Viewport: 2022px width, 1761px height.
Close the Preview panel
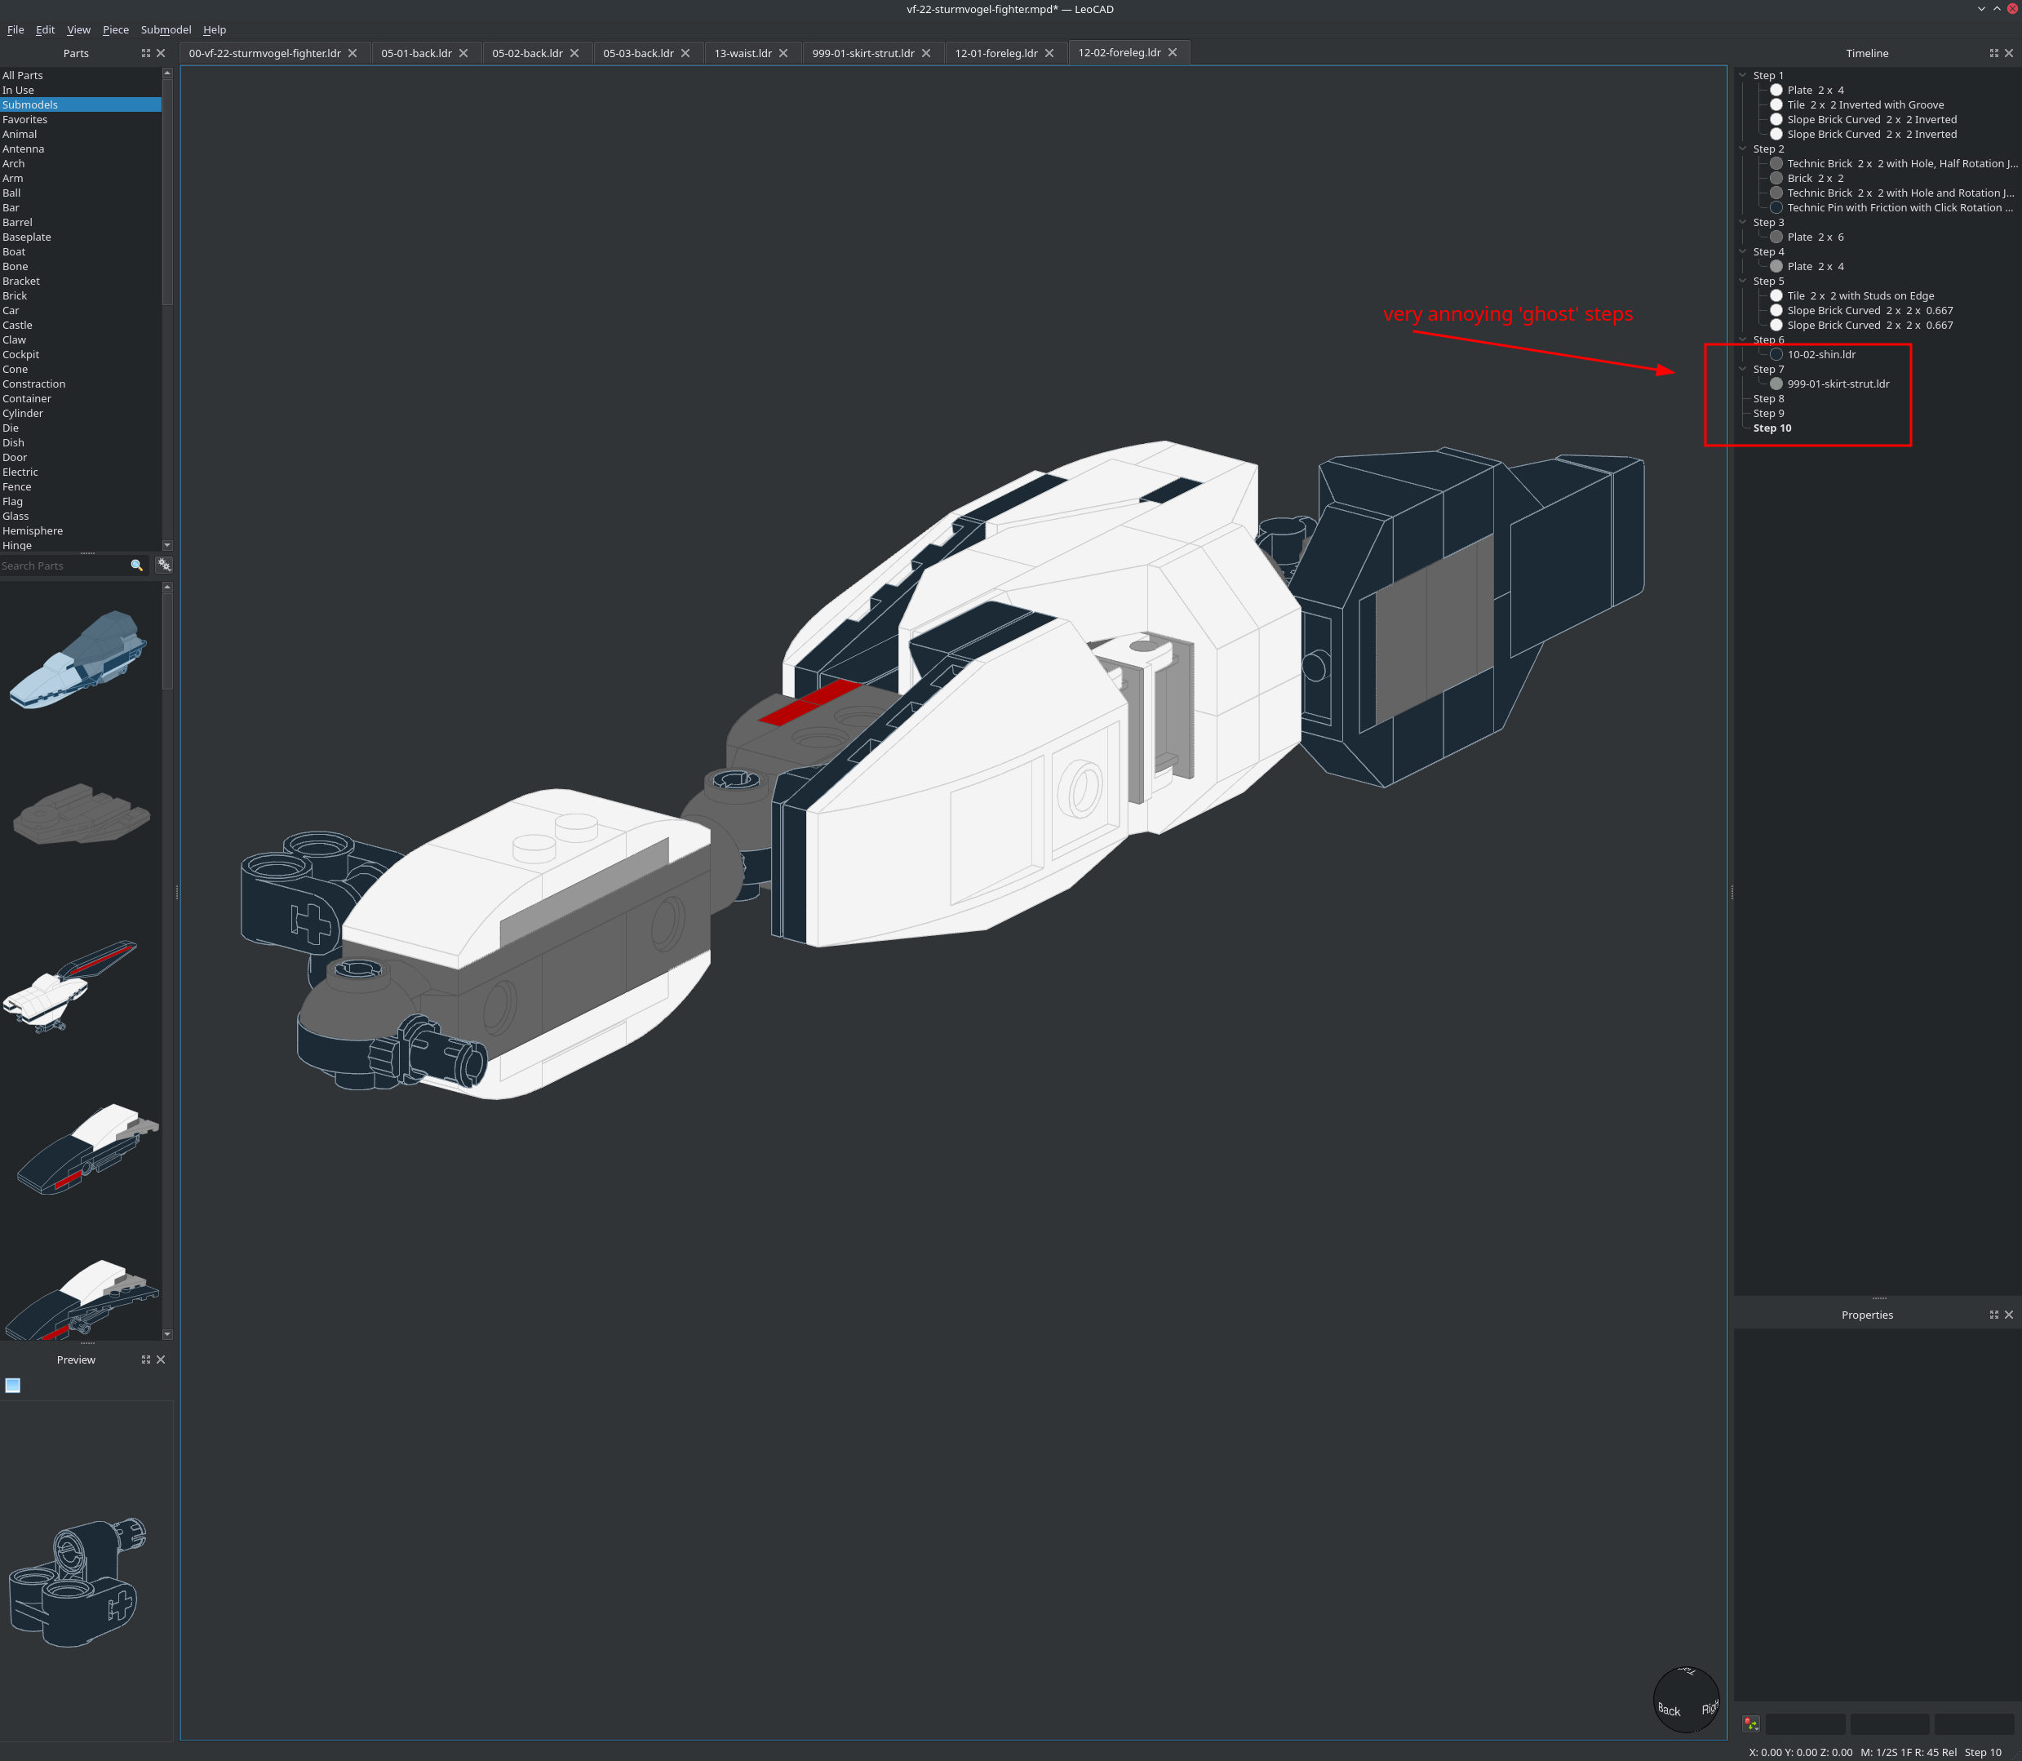pyautogui.click(x=161, y=1359)
